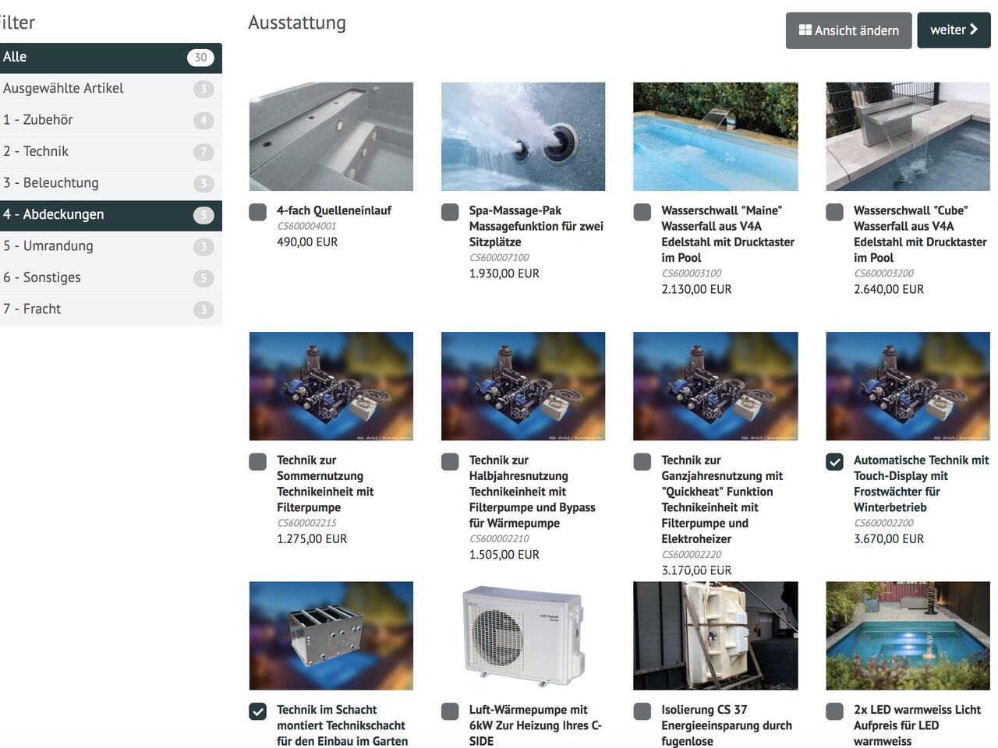Viewport: 998px width, 748px height.
Task: Open the '4-fach Quelleneinlauf' product image
Action: pyautogui.click(x=331, y=136)
